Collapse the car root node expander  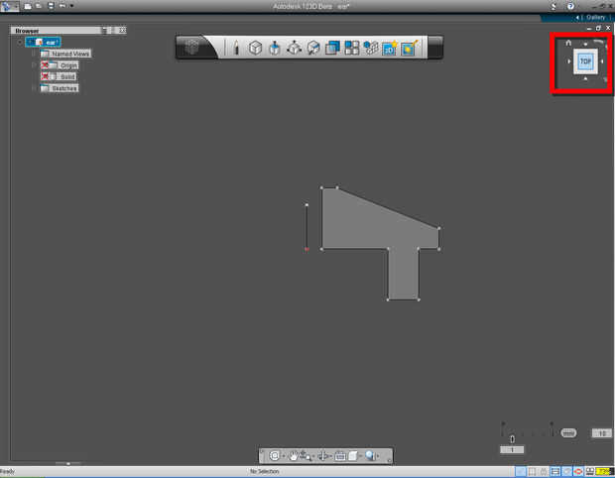[x=20, y=42]
